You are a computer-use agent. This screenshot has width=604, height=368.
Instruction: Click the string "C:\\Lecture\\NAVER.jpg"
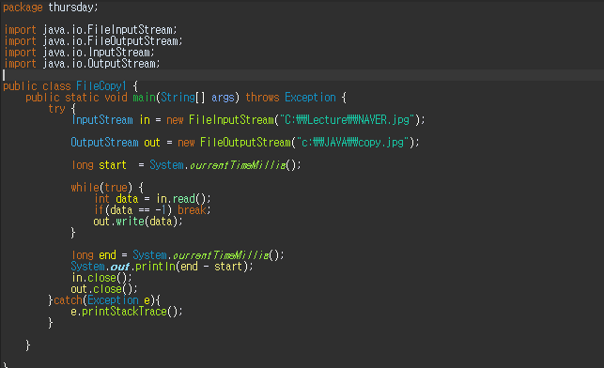click(347, 120)
